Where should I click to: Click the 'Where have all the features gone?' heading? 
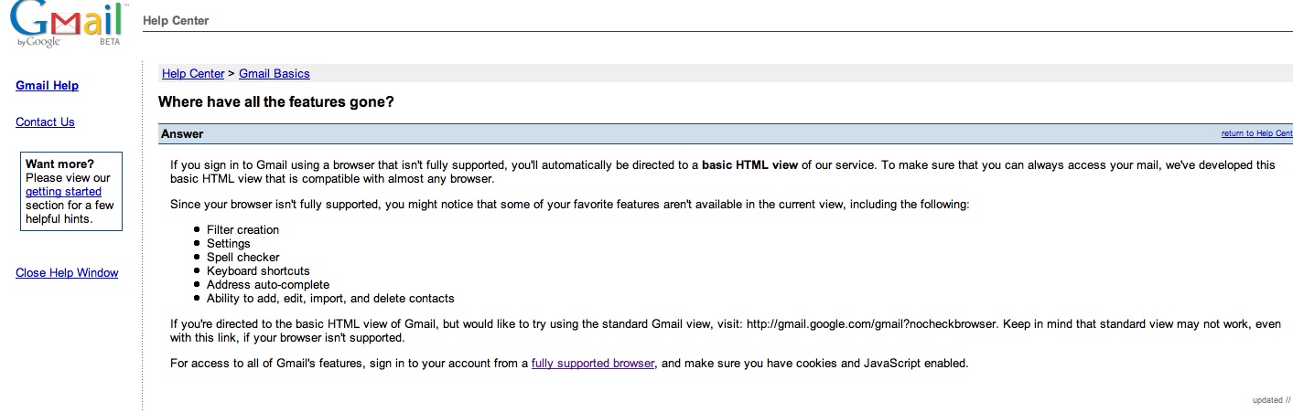coord(276,102)
